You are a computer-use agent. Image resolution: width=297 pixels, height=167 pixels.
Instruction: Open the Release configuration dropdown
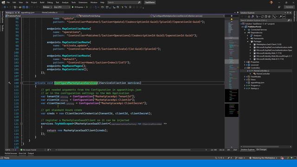47,7
